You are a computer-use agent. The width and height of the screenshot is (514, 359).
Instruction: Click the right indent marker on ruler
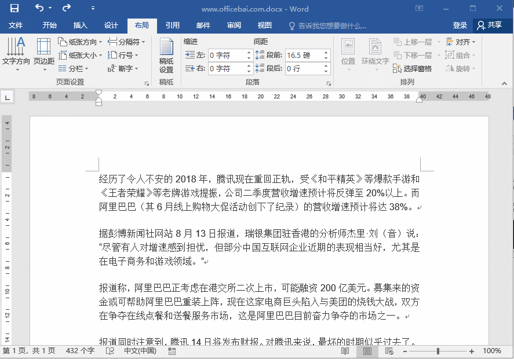point(420,100)
